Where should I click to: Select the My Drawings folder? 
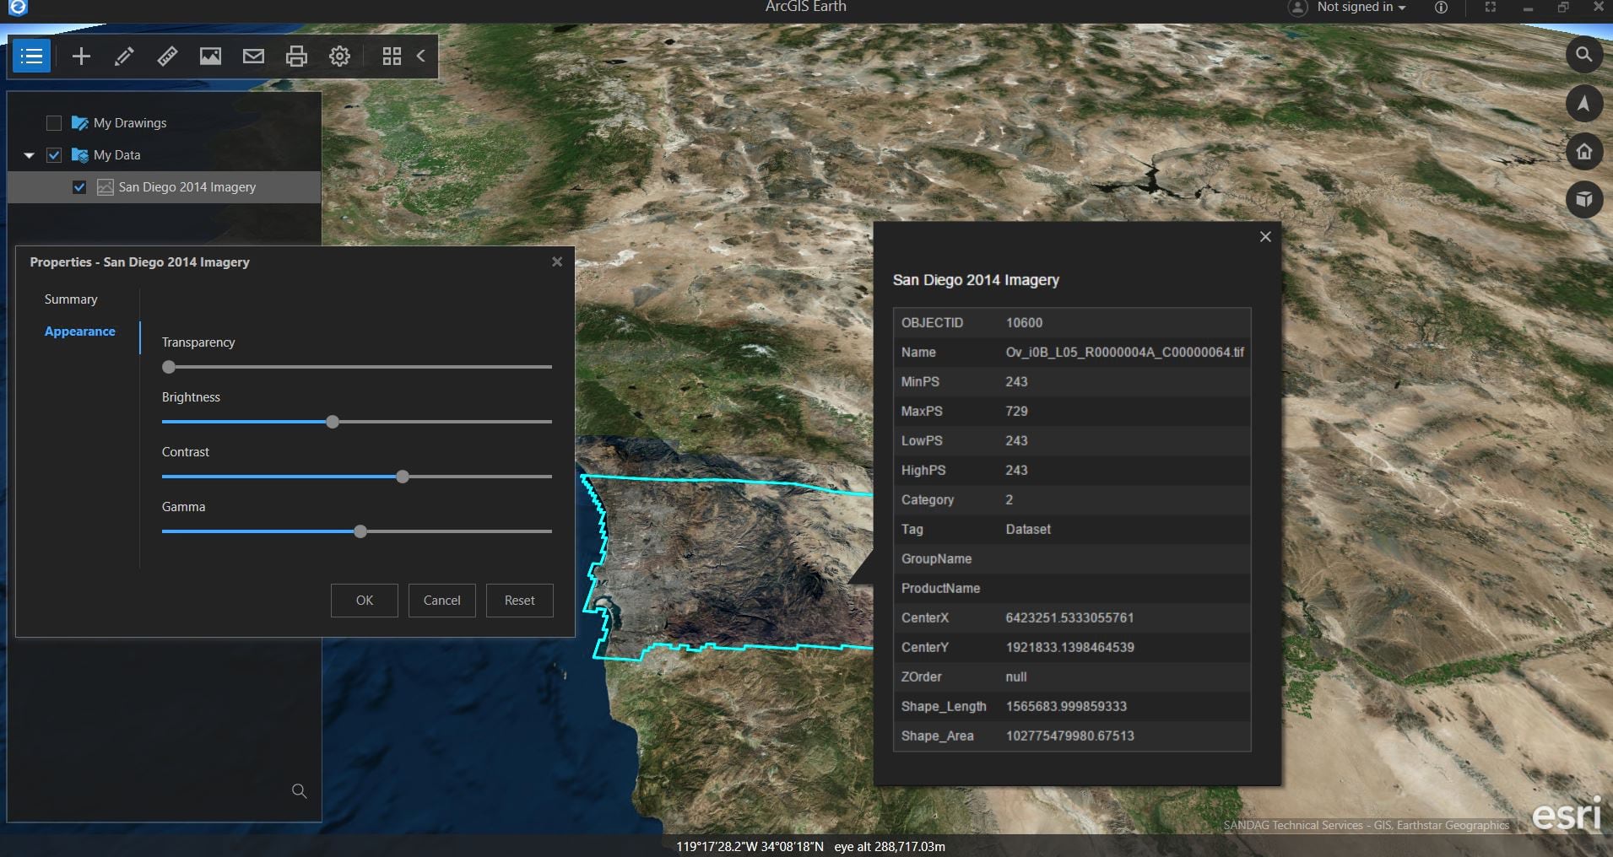click(x=119, y=123)
